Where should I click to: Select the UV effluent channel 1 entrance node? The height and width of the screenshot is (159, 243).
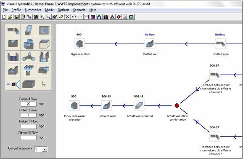[215, 75]
